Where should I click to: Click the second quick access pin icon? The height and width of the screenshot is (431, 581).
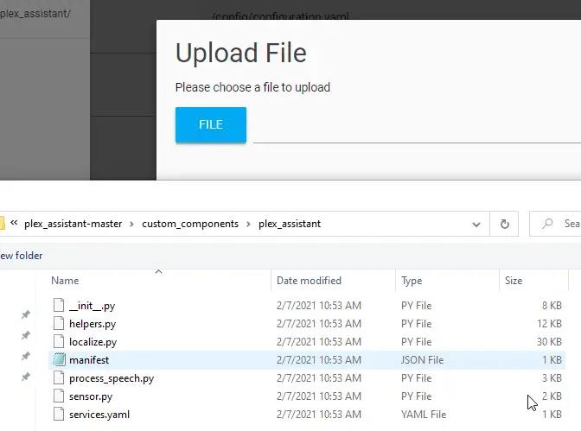(x=26, y=335)
